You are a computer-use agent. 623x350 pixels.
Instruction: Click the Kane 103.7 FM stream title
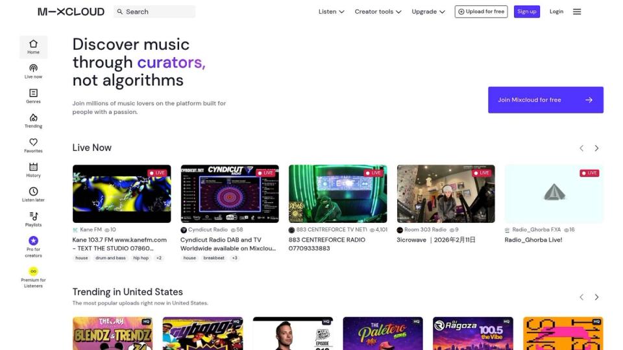[x=119, y=244]
